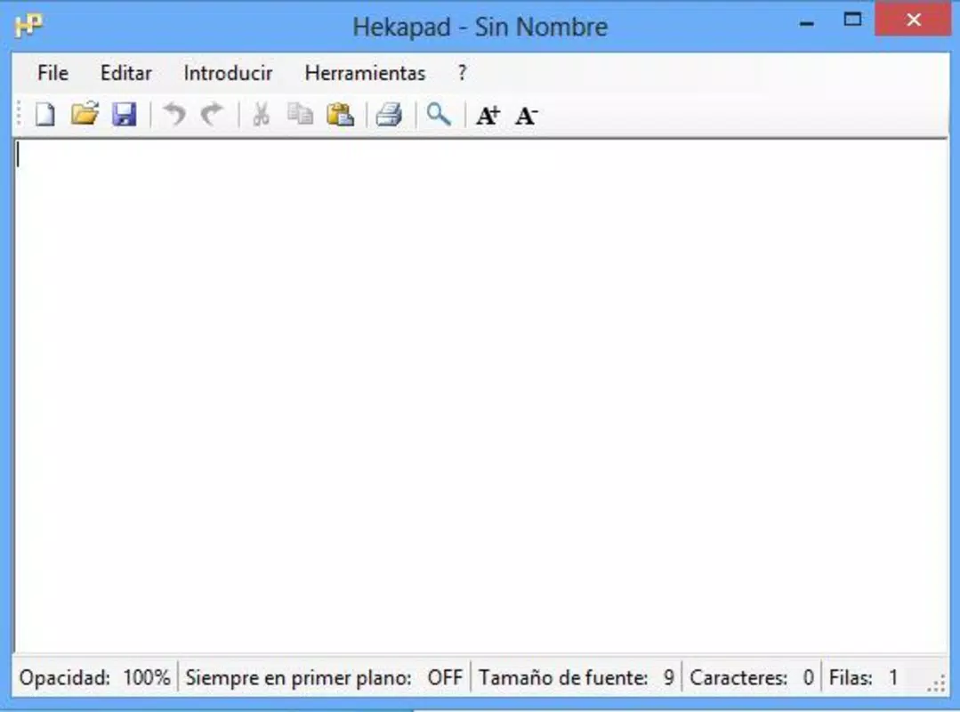Screen dimensions: 960x712
Task: Open a file using the folder icon
Action: 85,114
